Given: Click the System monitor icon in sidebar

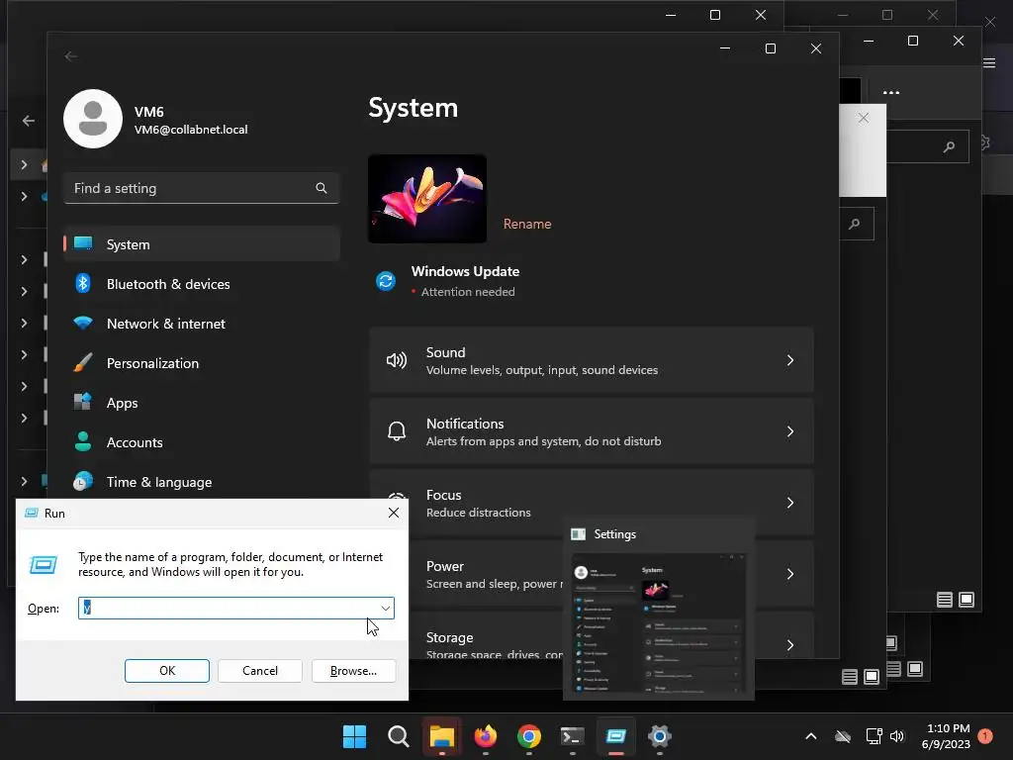Looking at the screenshot, I should pos(83,243).
